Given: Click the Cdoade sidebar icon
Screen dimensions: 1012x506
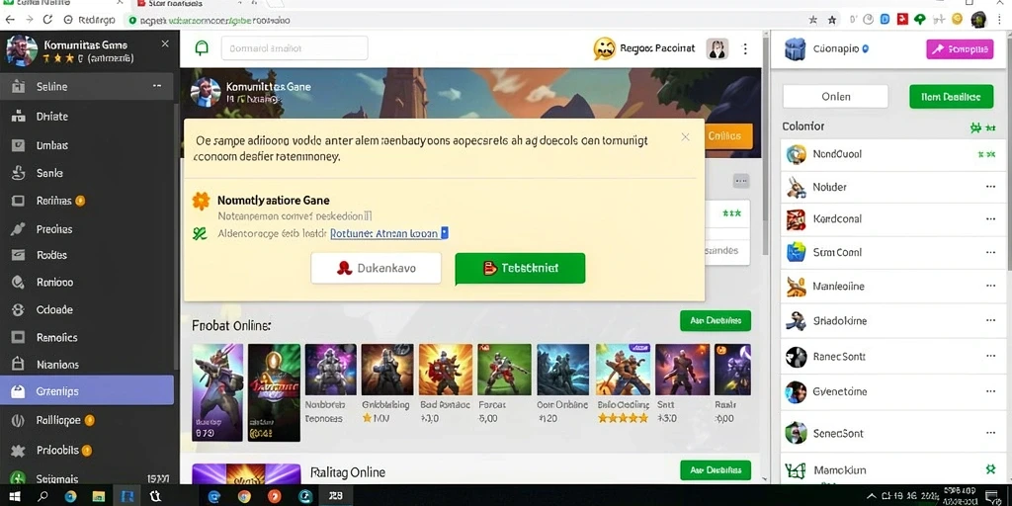Looking at the screenshot, I should pos(18,309).
